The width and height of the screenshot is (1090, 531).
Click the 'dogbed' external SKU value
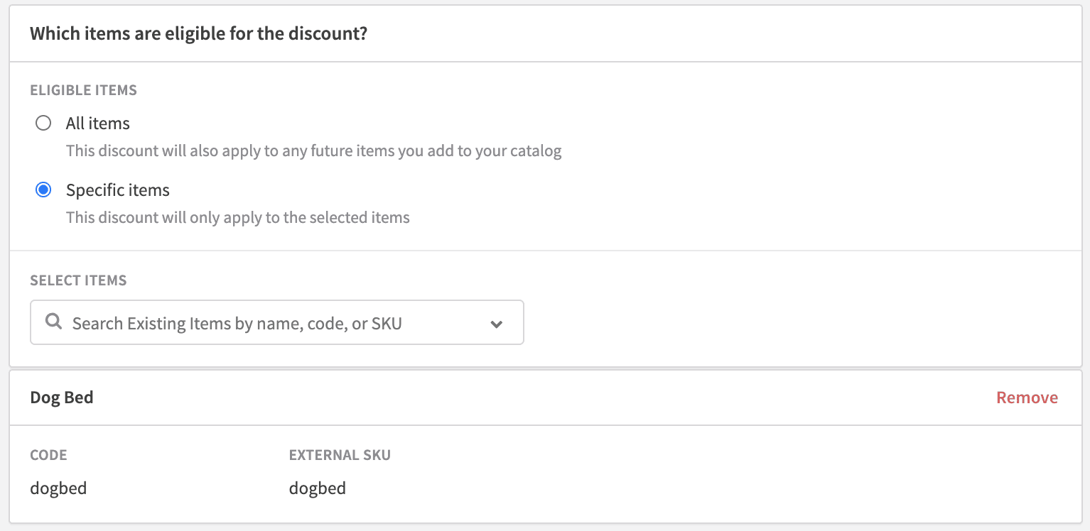point(317,488)
